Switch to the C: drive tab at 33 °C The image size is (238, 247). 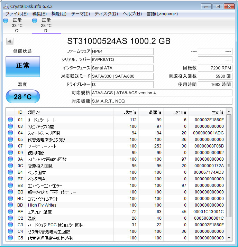pyautogui.click(x=17, y=26)
